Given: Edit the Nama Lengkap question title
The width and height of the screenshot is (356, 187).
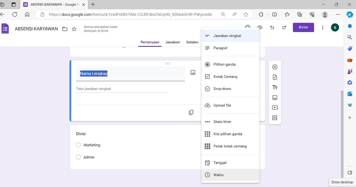Looking at the screenshot, I should pos(130,74).
